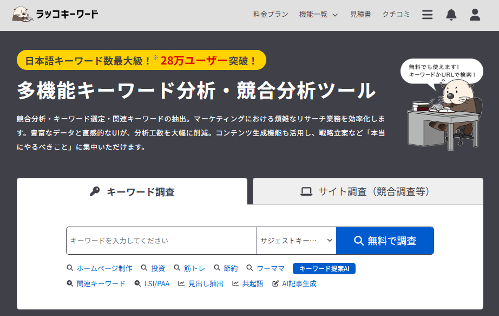
Task: Open the 関連キーワード tool link
Action: pyautogui.click(x=101, y=283)
